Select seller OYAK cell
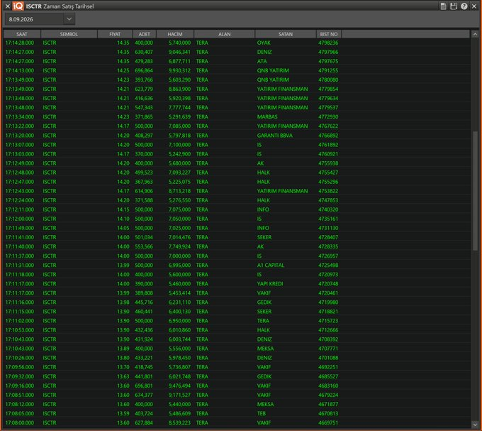This screenshot has height=431, width=482. click(x=264, y=43)
